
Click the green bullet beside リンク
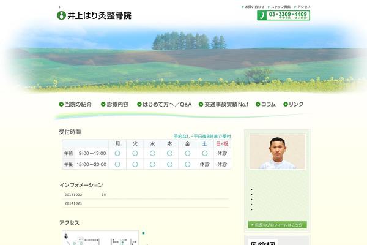[286, 104]
